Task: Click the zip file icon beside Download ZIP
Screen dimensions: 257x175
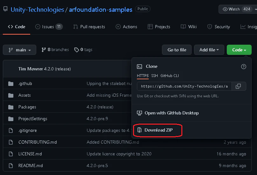Action: pos(139,130)
